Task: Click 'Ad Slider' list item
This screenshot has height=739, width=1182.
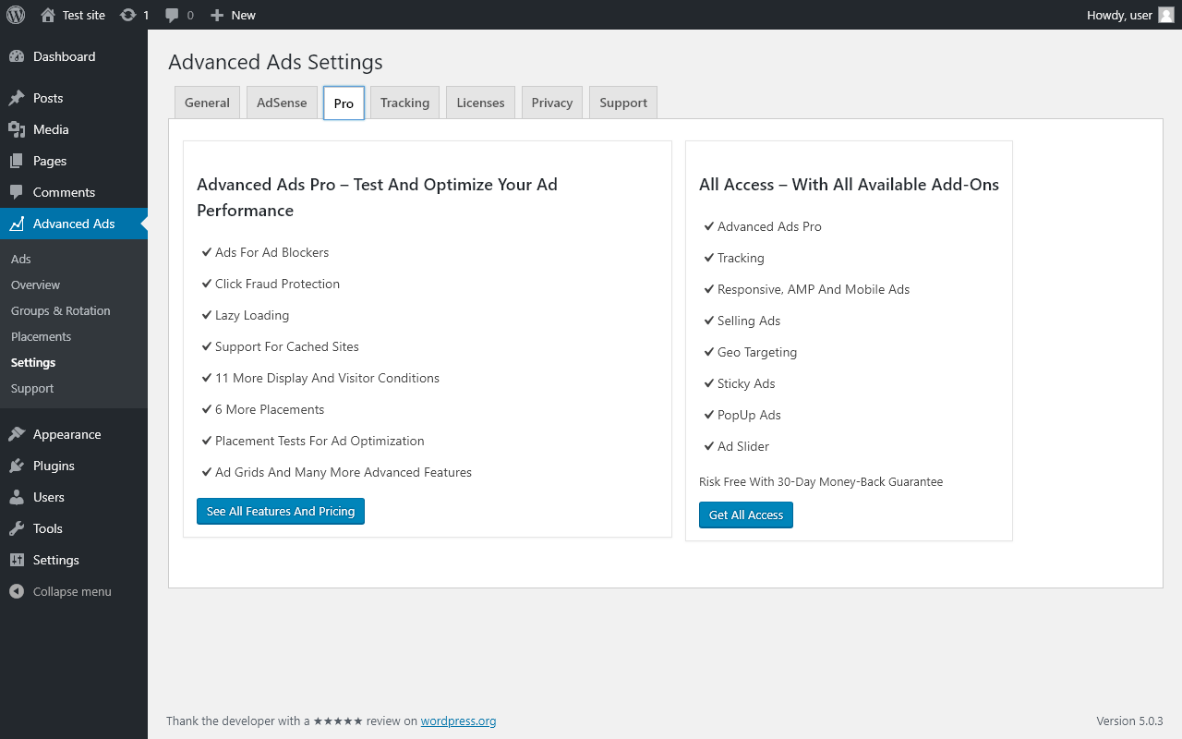Action: coord(743,446)
